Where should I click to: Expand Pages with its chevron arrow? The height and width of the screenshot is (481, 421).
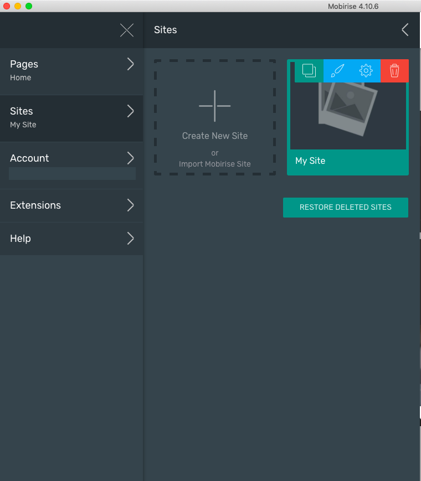pos(131,64)
